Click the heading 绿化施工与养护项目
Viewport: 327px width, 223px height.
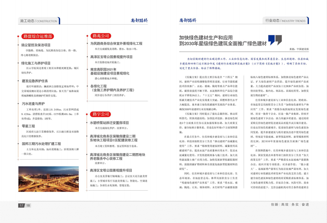[x=36, y=63]
